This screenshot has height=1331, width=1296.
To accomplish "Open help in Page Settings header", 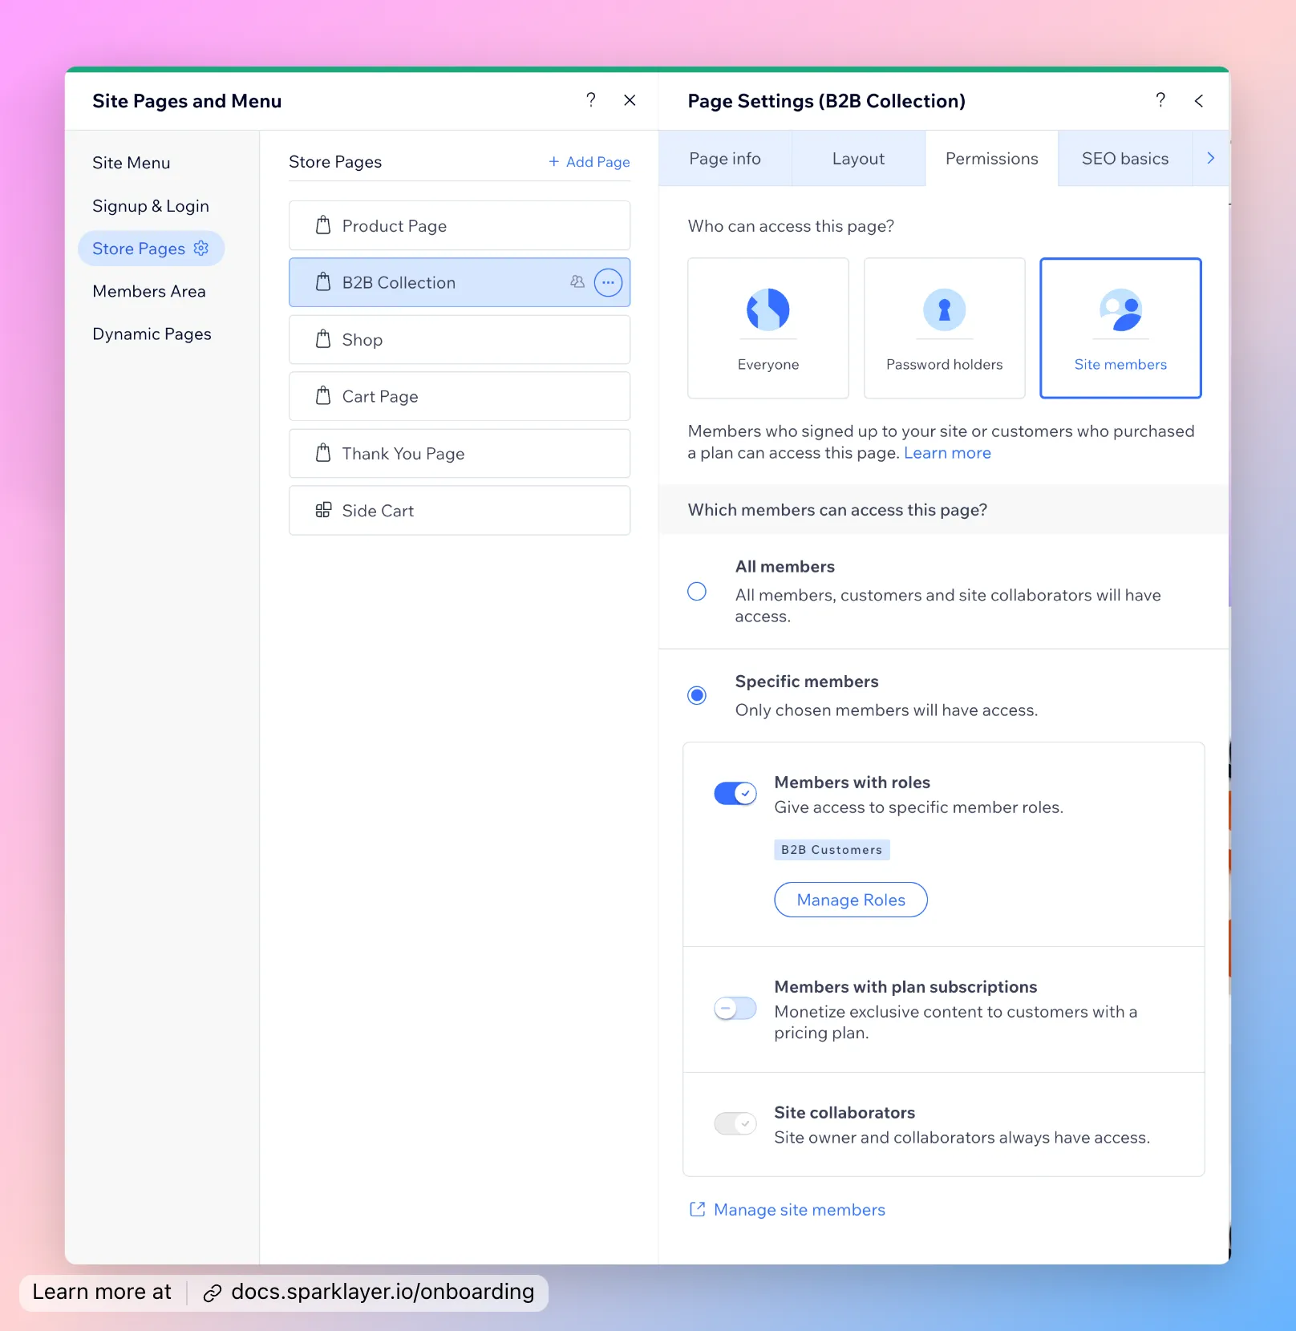I will tap(1160, 100).
